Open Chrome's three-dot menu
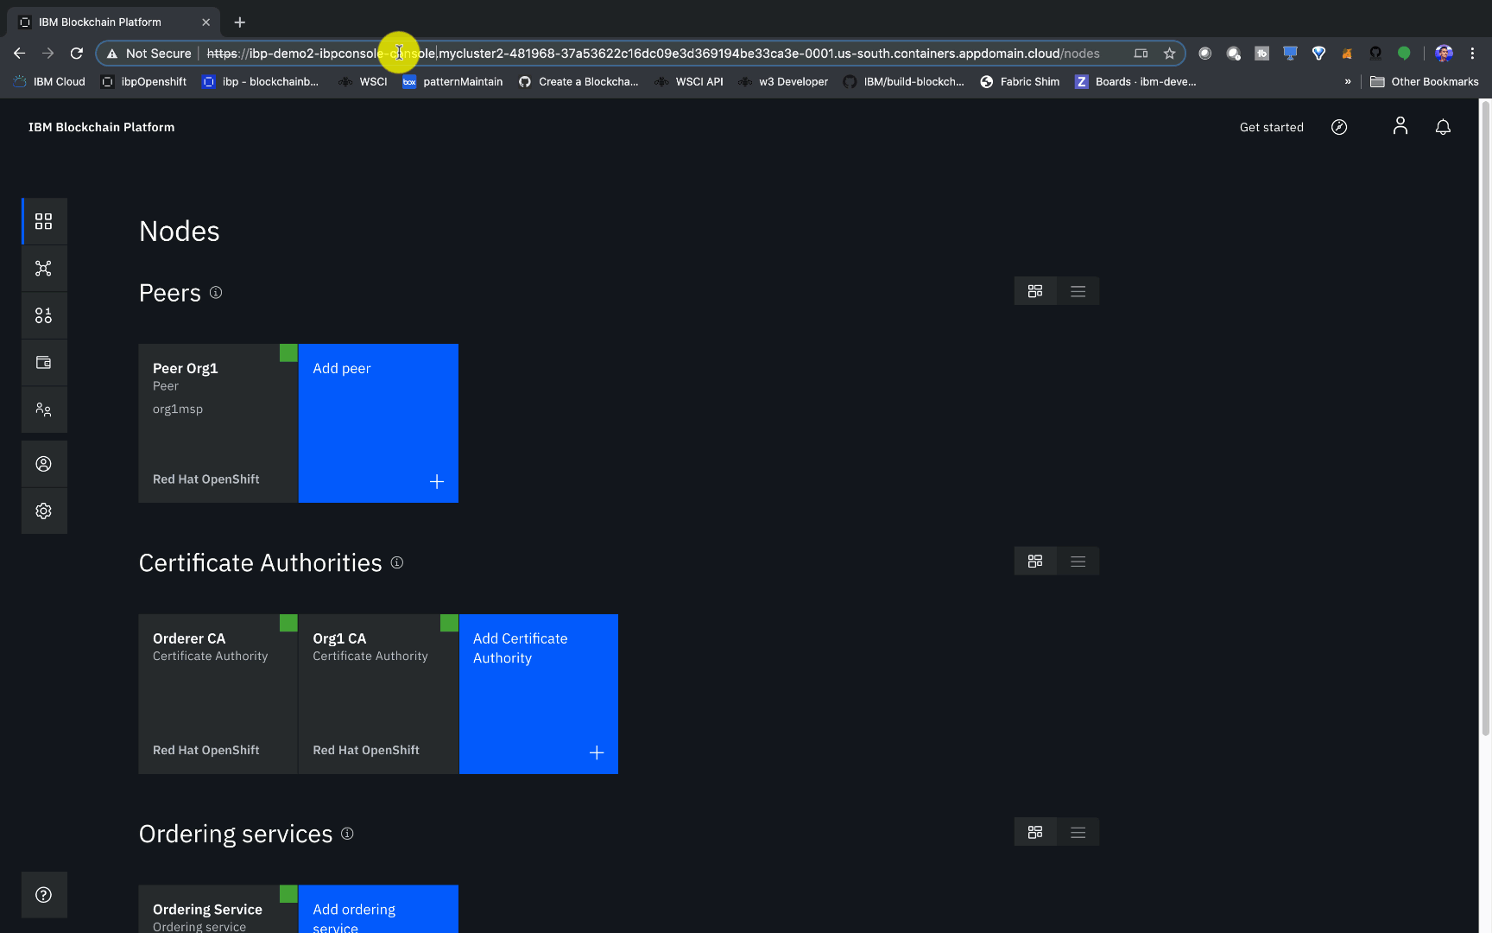The width and height of the screenshot is (1492, 933). point(1473,54)
